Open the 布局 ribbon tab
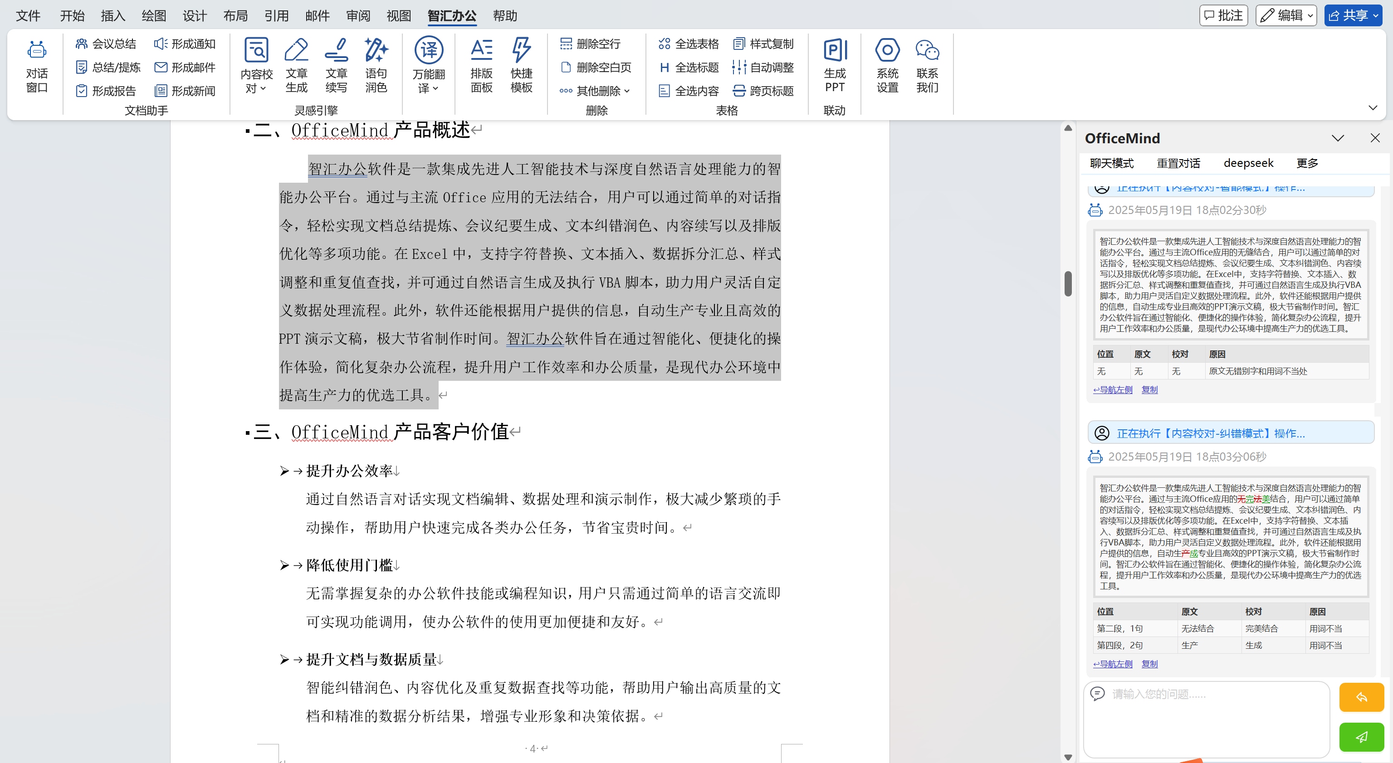 [236, 16]
